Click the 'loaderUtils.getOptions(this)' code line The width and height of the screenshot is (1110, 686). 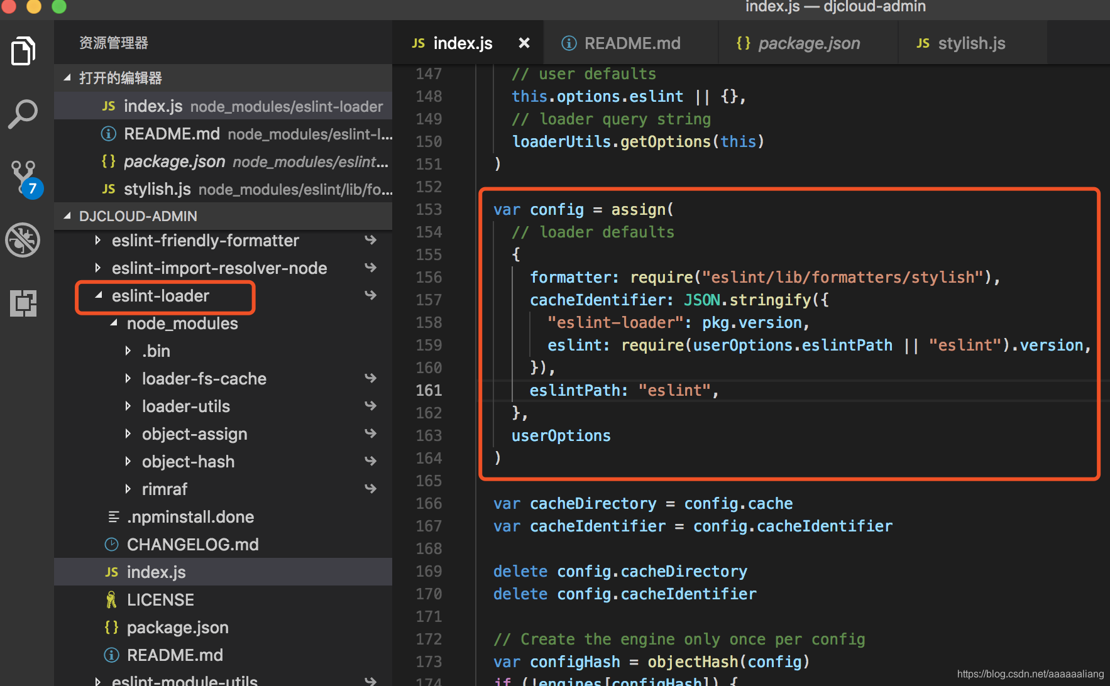pyautogui.click(x=638, y=141)
